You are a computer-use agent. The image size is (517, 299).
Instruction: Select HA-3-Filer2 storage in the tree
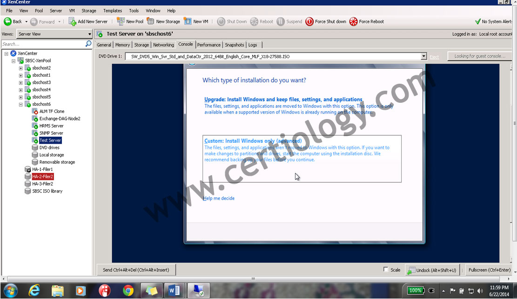42,184
